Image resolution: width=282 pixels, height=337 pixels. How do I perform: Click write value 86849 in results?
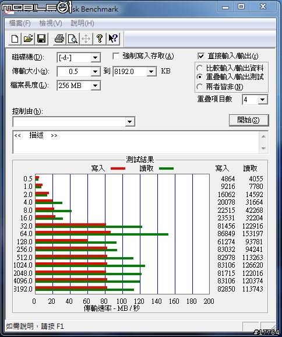[x=226, y=234]
